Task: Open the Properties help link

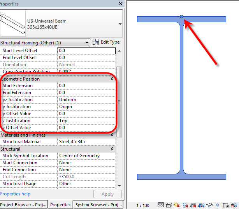Action: pyautogui.click(x=15, y=194)
